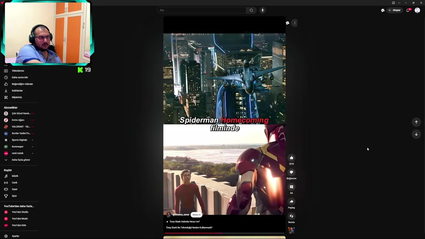Image resolution: width=425 pixels, height=239 pixels.
Task: Open Spor sports page
Action: tap(14, 196)
